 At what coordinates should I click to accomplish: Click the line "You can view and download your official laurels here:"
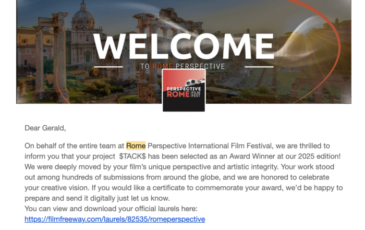click(111, 209)
